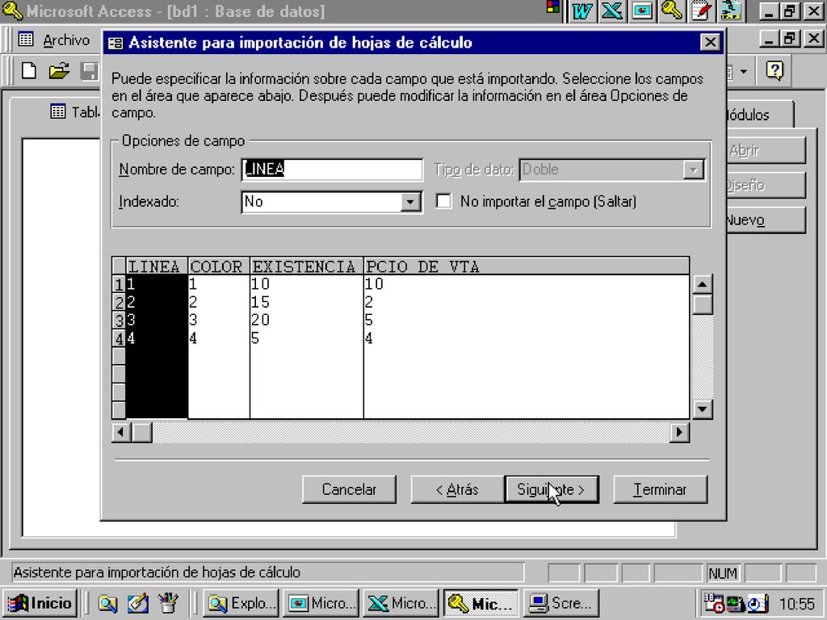Viewport: 827px width, 620px height.
Task: Open the Archivo menu
Action: point(66,40)
